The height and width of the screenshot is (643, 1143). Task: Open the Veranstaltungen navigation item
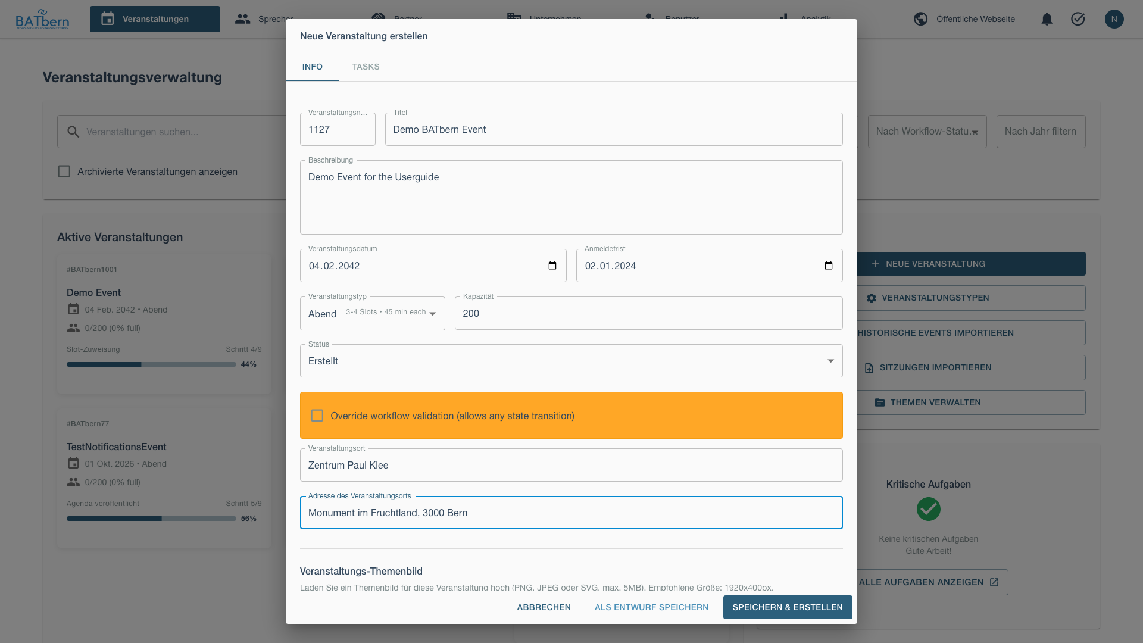point(155,19)
